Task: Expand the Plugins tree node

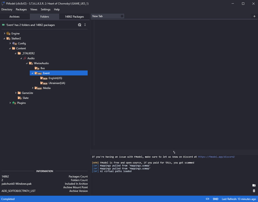Action: pos(10,103)
